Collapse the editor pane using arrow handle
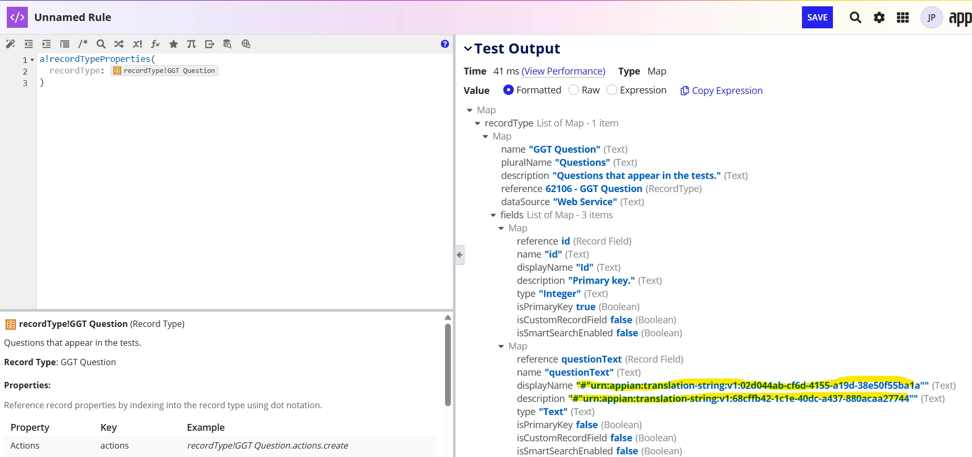 460,255
